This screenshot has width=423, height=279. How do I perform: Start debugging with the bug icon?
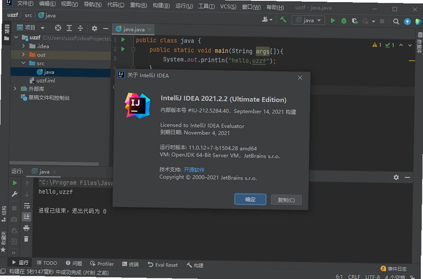point(344,21)
